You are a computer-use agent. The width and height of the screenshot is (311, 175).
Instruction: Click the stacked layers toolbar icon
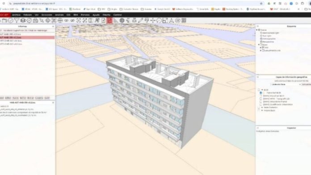click(x=23, y=21)
